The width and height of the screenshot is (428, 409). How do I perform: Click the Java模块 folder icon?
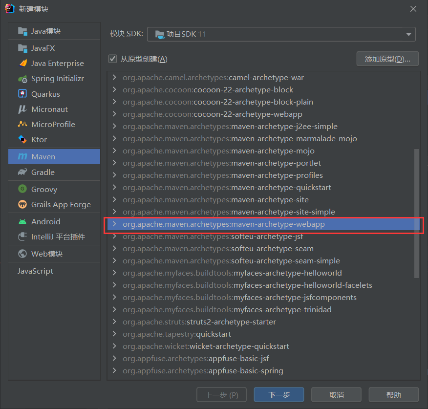[x=22, y=31]
